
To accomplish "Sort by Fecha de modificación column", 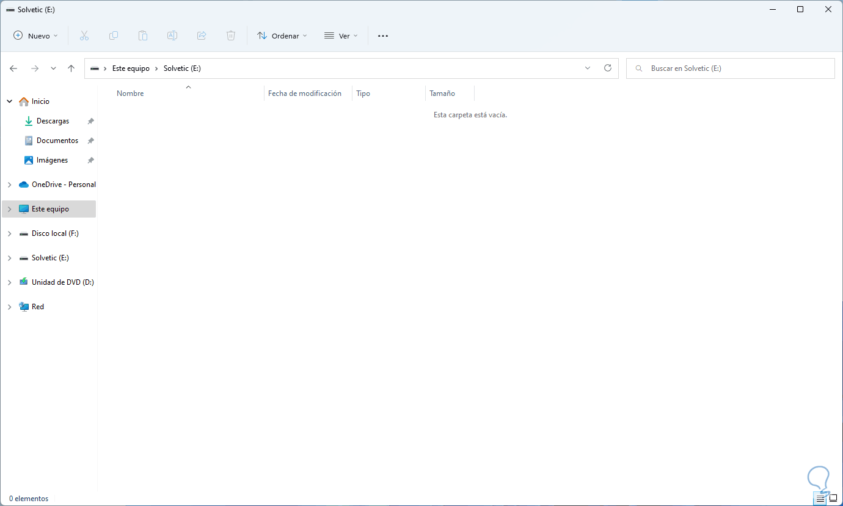I will 305,94.
